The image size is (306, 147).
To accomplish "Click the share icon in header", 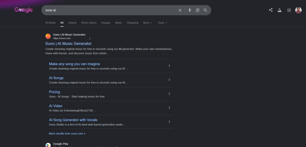I will [271, 10].
